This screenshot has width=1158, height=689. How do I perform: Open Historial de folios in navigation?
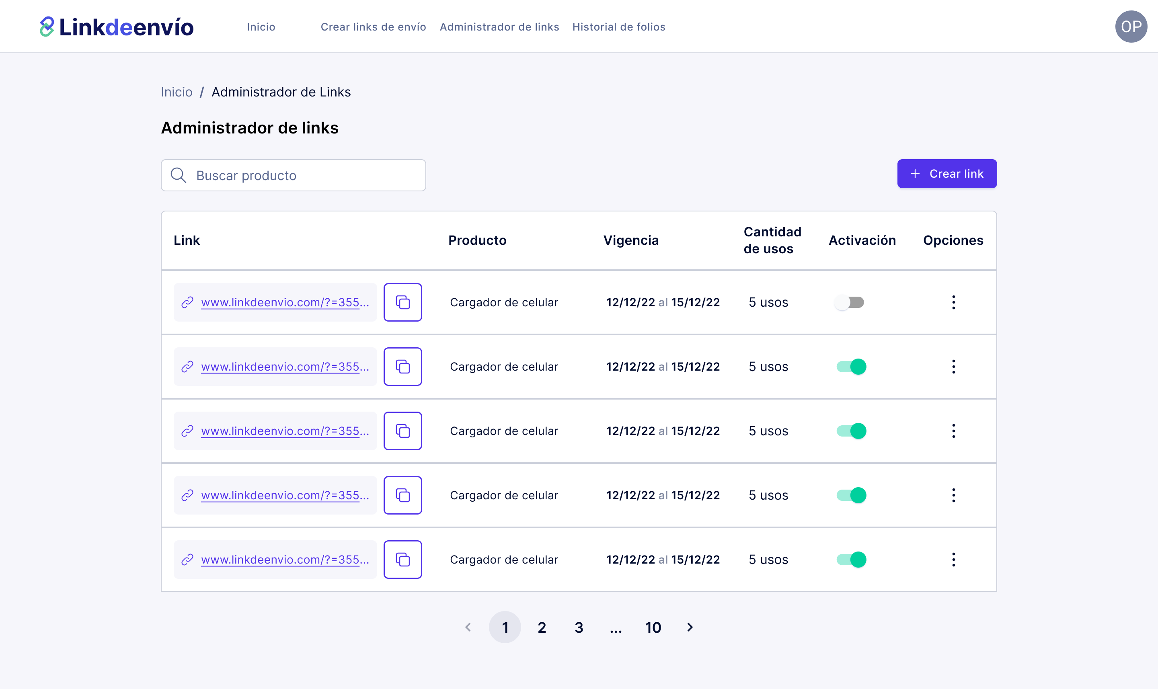point(618,27)
